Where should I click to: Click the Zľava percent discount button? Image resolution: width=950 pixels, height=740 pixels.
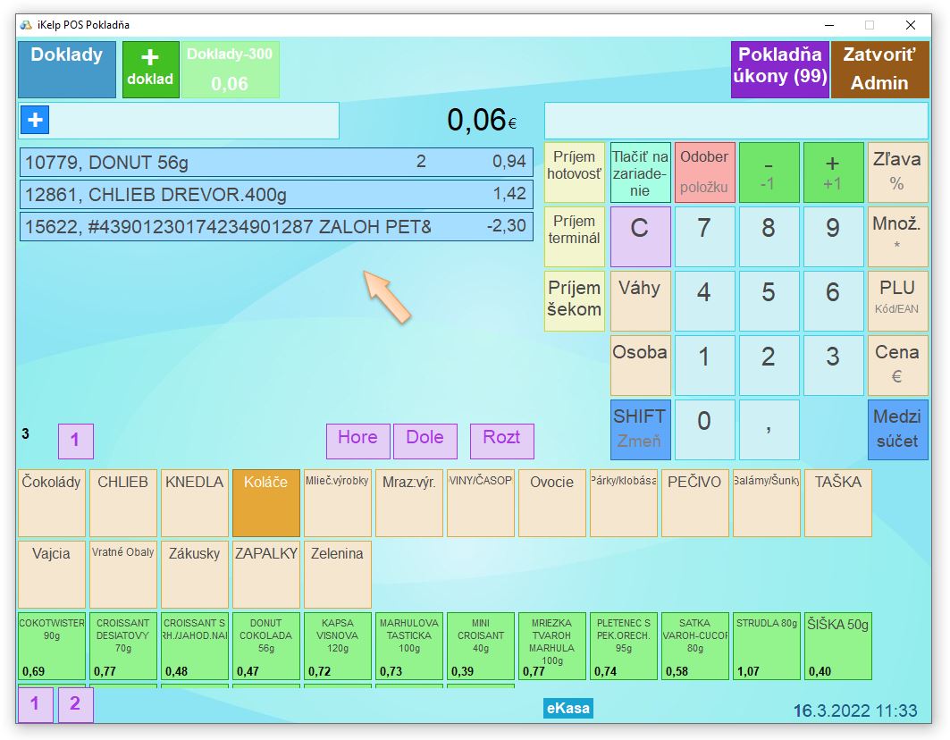pos(897,172)
